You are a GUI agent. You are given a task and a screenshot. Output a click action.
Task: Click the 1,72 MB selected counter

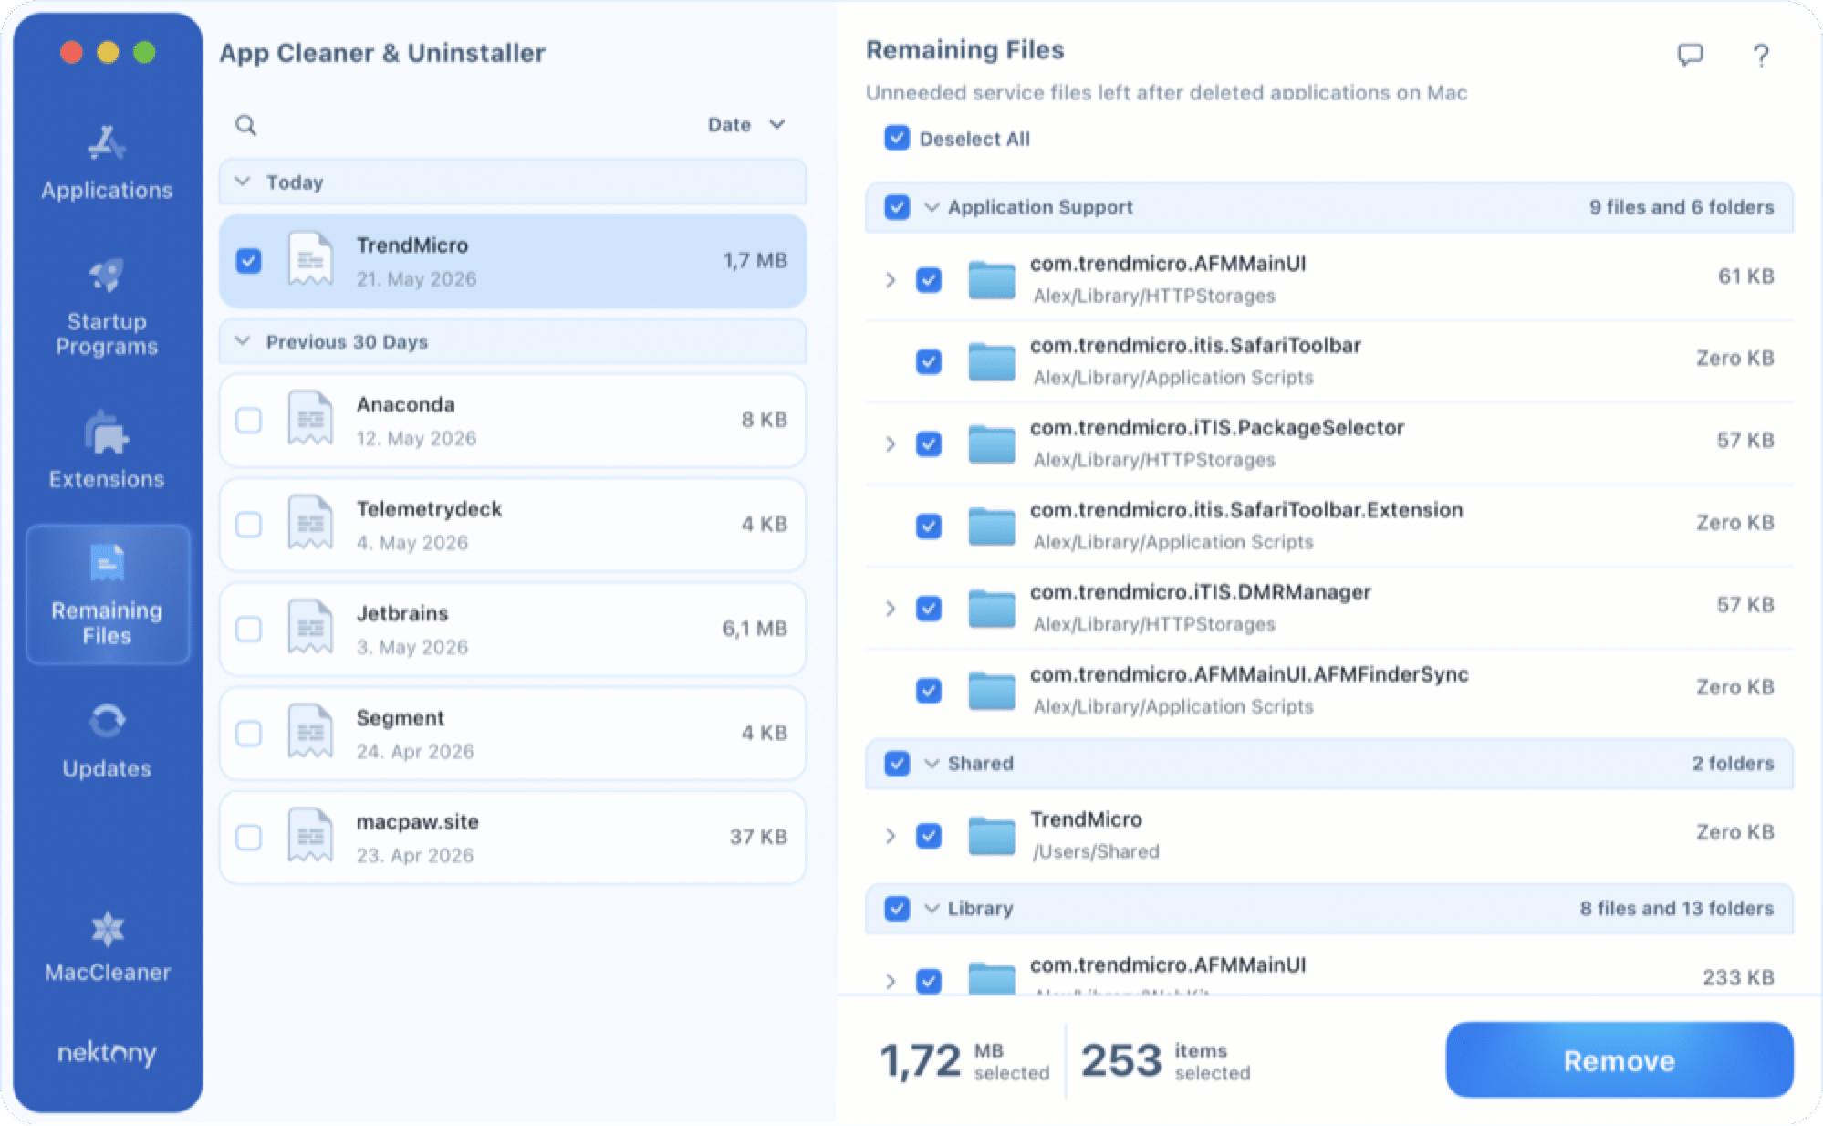[x=964, y=1061]
